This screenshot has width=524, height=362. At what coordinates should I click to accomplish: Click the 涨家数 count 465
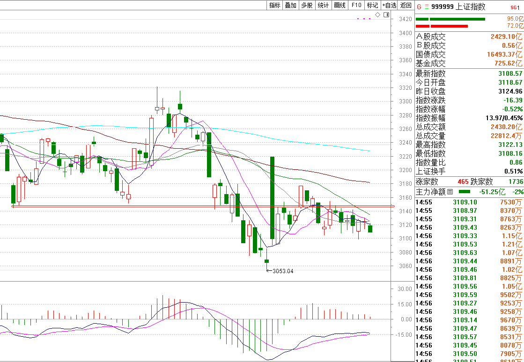[x=463, y=181]
